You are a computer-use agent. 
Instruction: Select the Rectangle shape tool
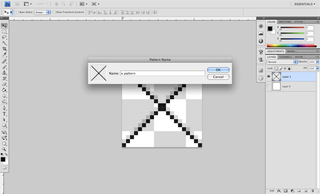(4, 125)
